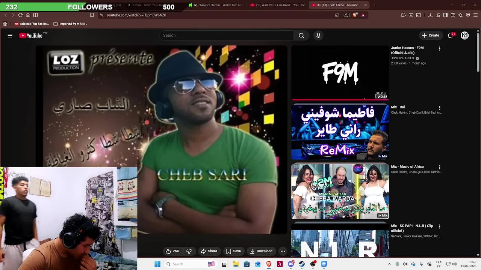Open Windows Start menu
The height and width of the screenshot is (270, 481).
coord(157,264)
